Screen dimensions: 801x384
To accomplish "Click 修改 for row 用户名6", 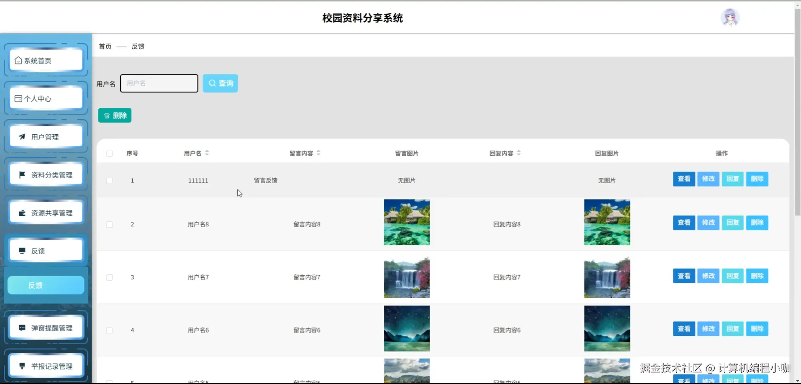I will [x=708, y=329].
